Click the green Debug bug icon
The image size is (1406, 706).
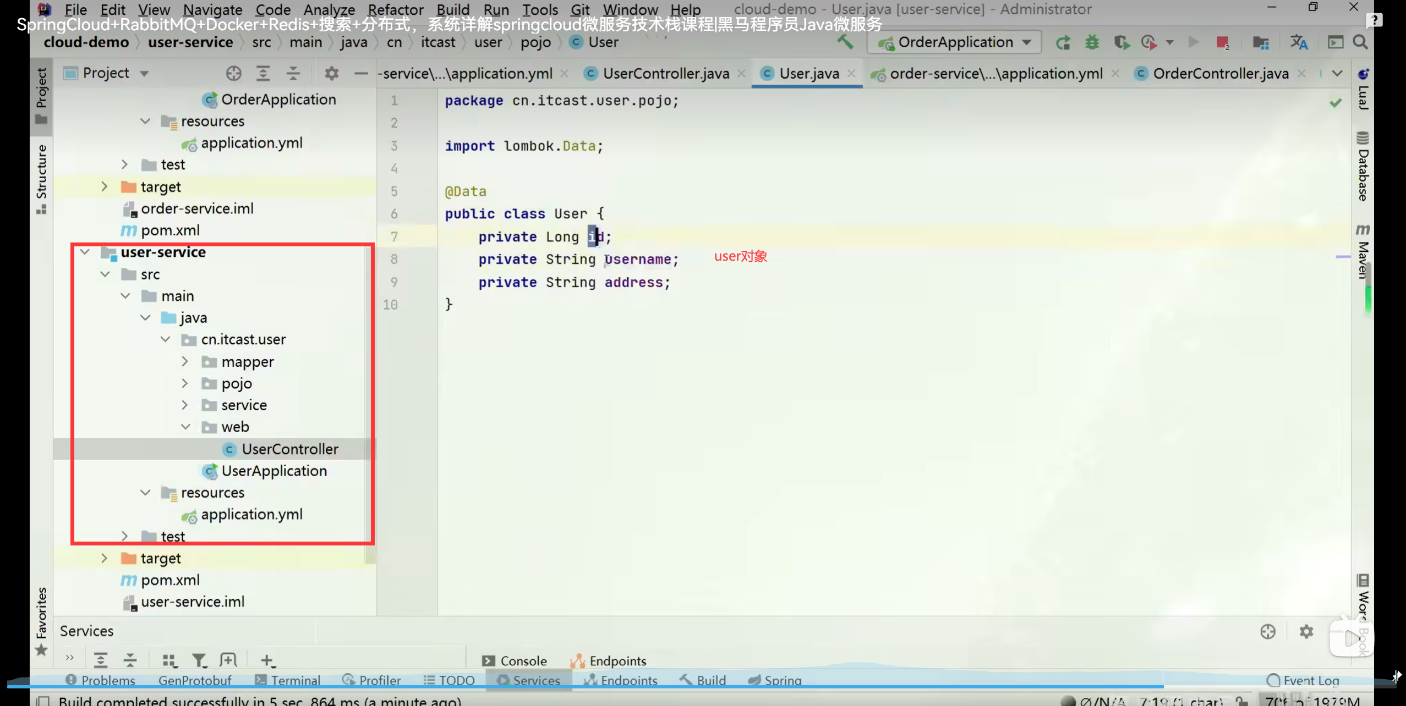[1092, 42]
